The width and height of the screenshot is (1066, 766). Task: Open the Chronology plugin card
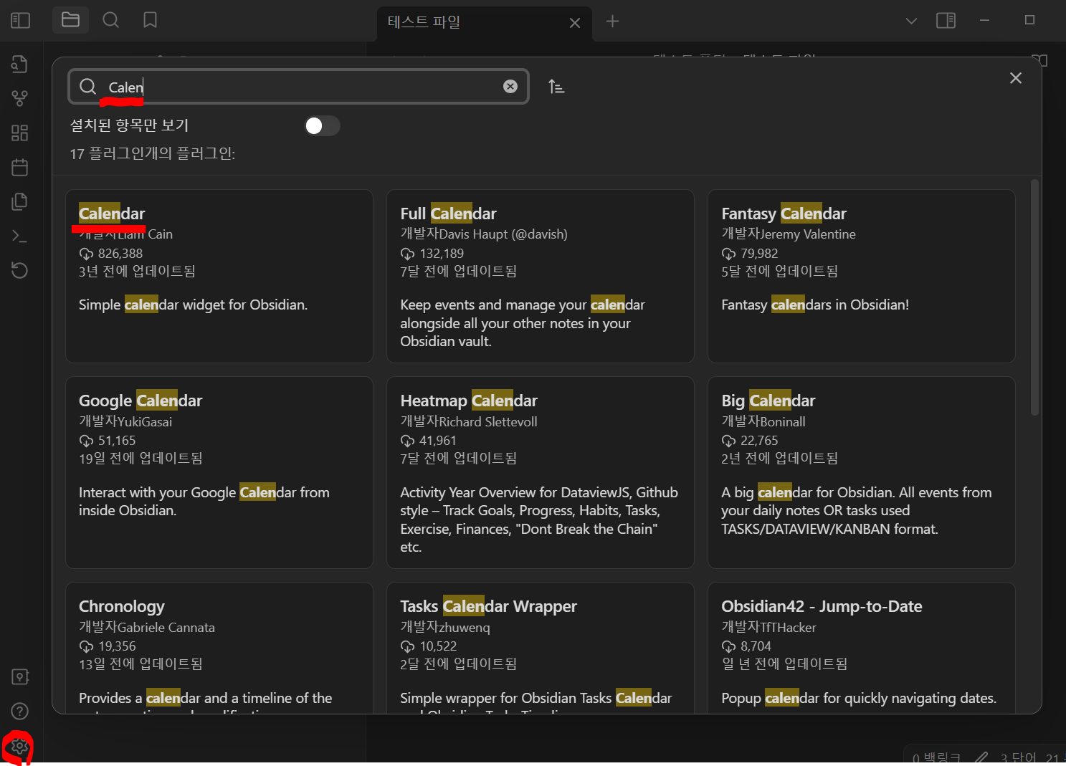(x=219, y=648)
